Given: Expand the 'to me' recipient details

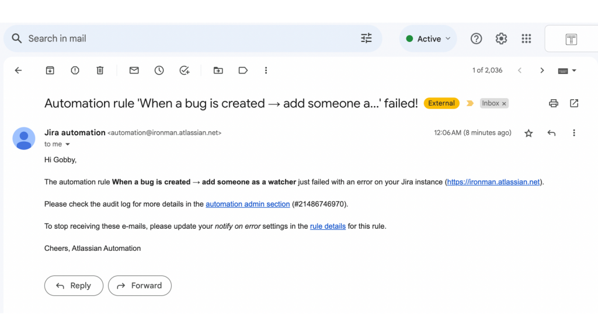Looking at the screenshot, I should tap(68, 144).
